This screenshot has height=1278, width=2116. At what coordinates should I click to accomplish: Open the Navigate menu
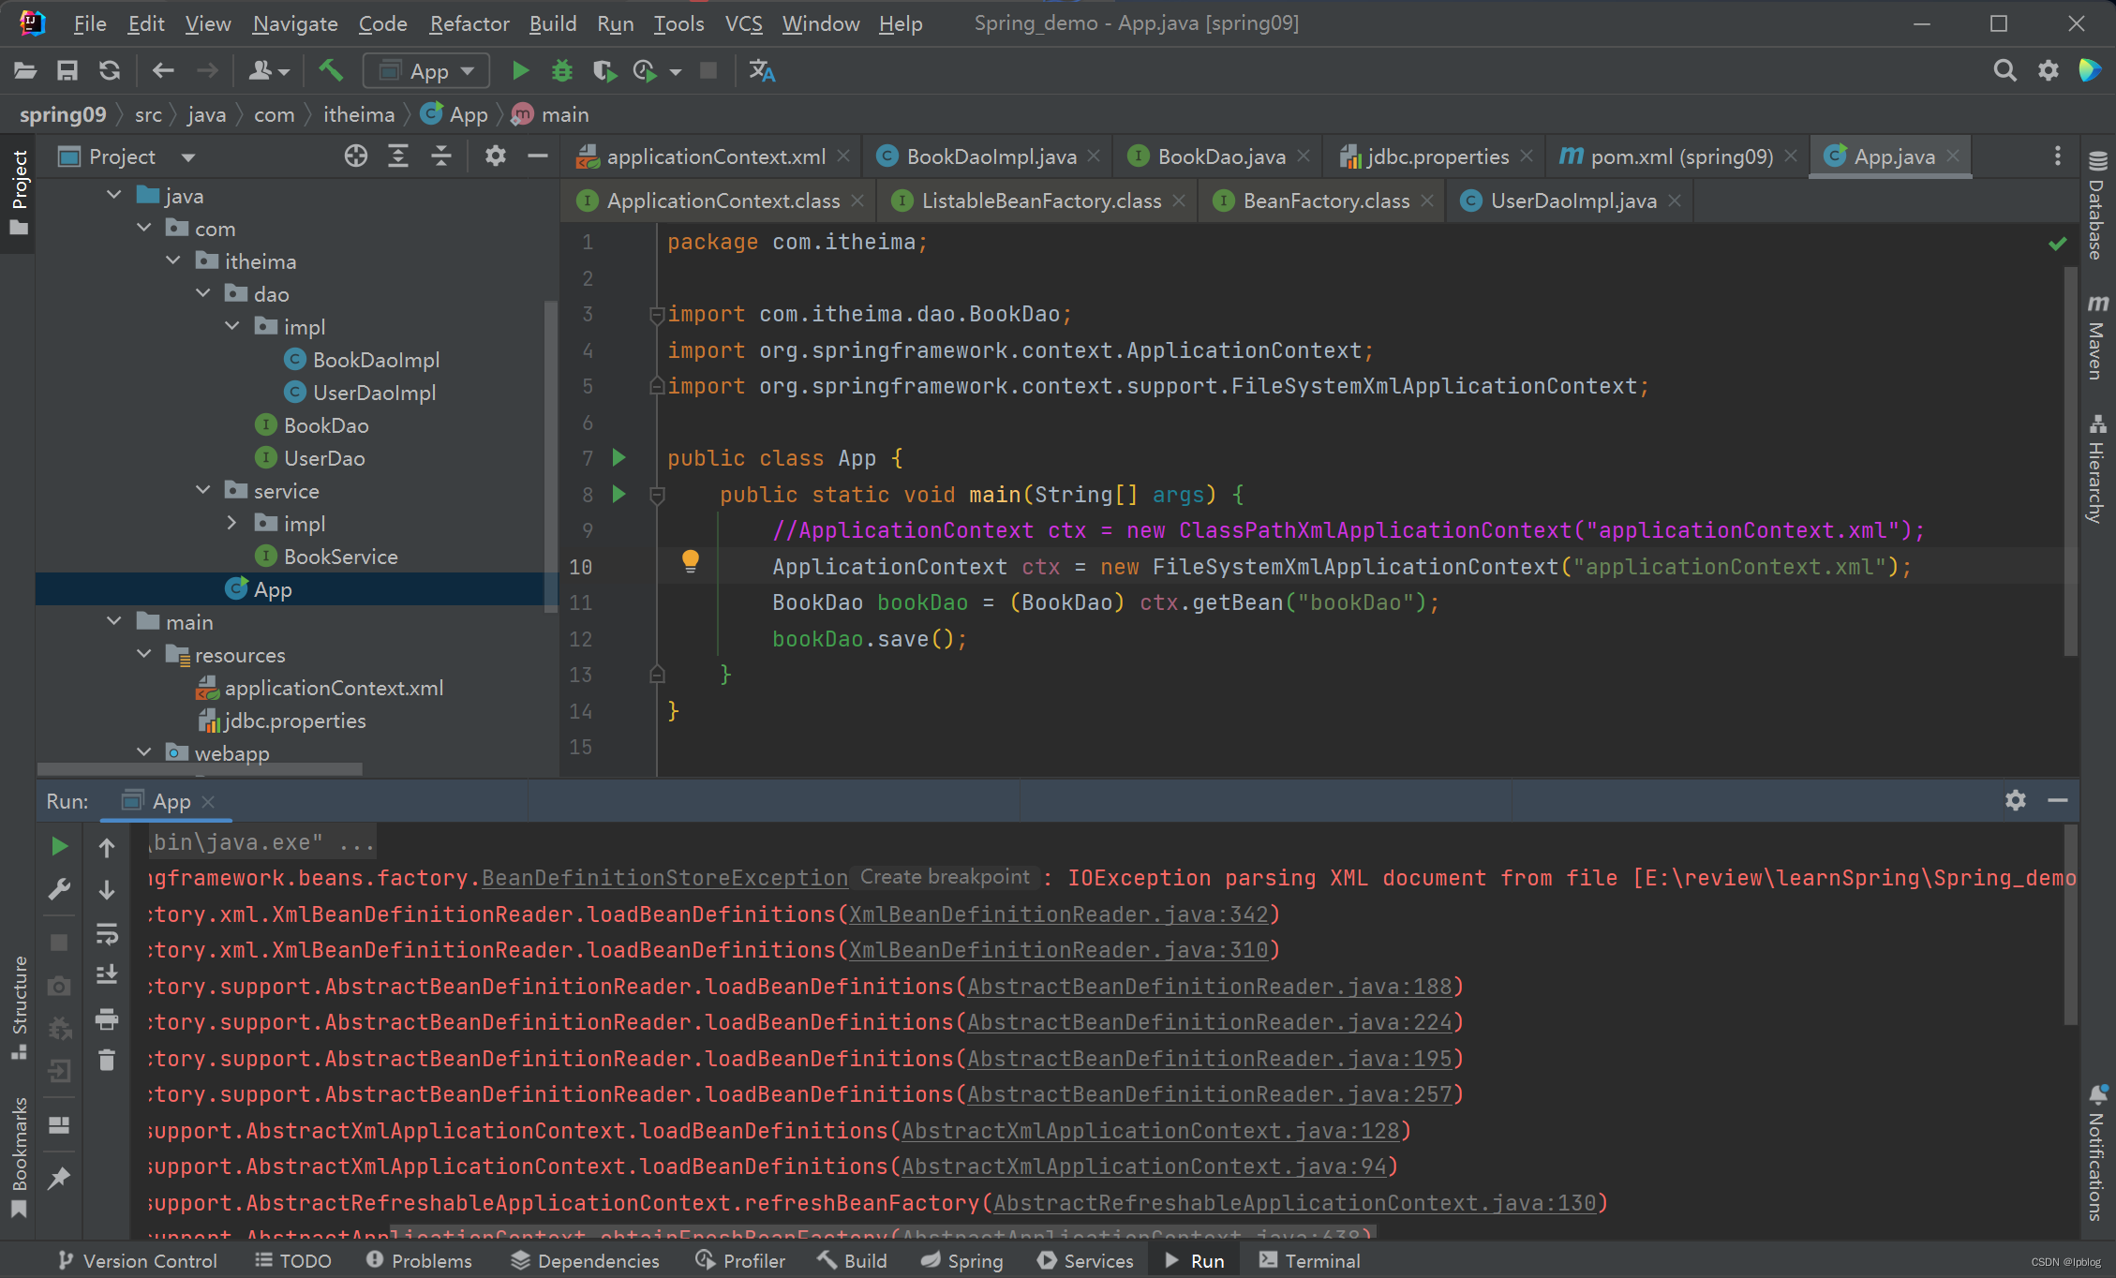click(x=294, y=23)
